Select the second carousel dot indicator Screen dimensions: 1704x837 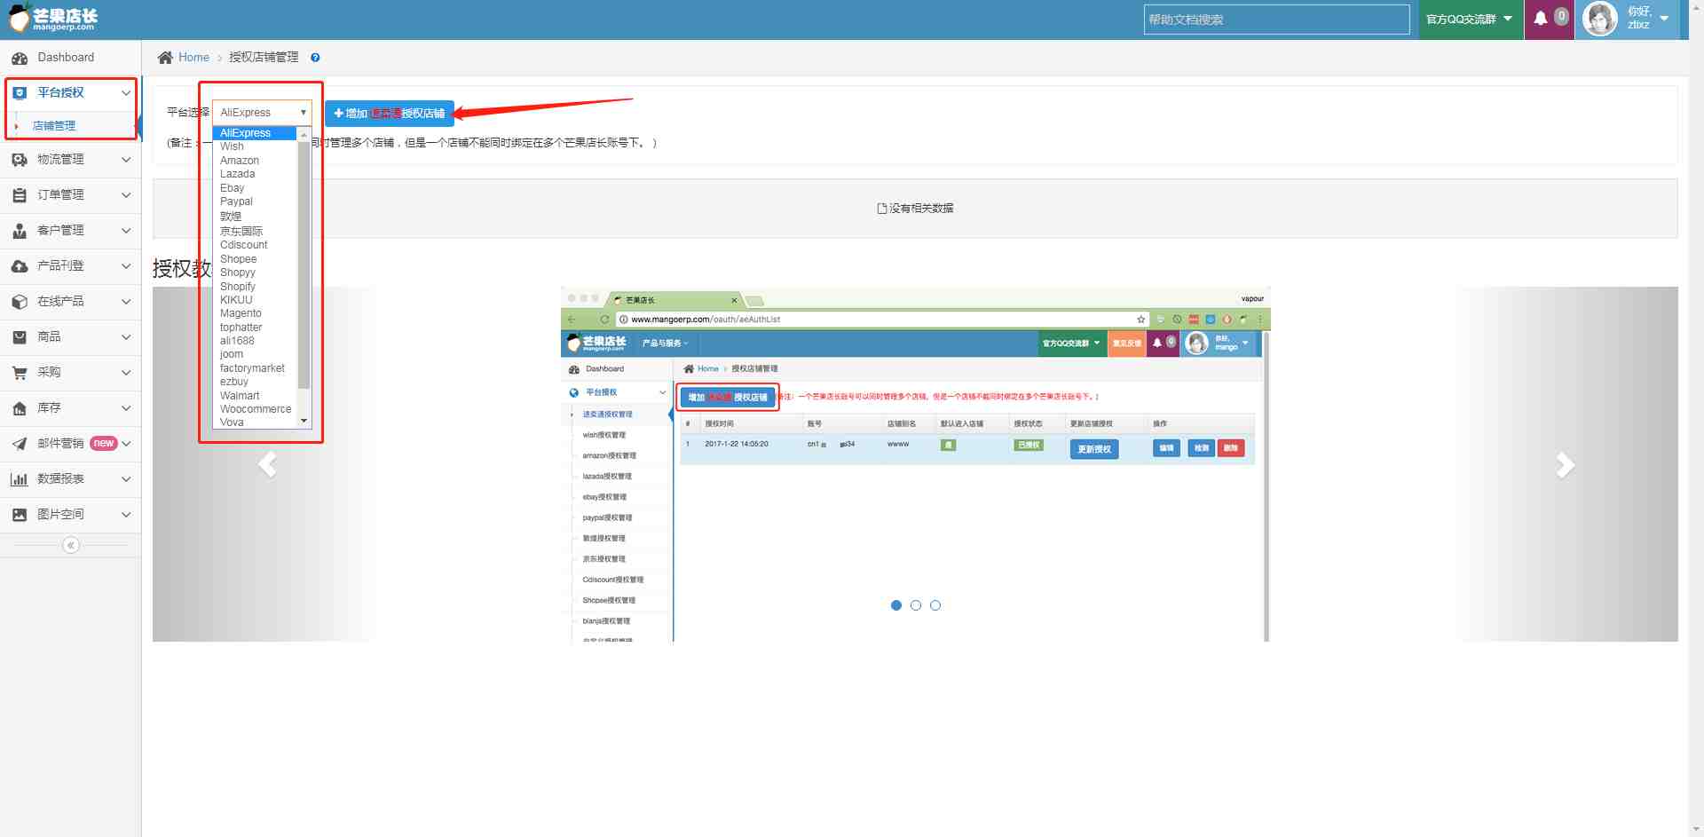[x=916, y=605]
